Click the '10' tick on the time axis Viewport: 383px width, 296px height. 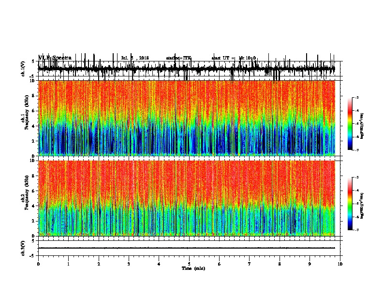click(x=340, y=264)
